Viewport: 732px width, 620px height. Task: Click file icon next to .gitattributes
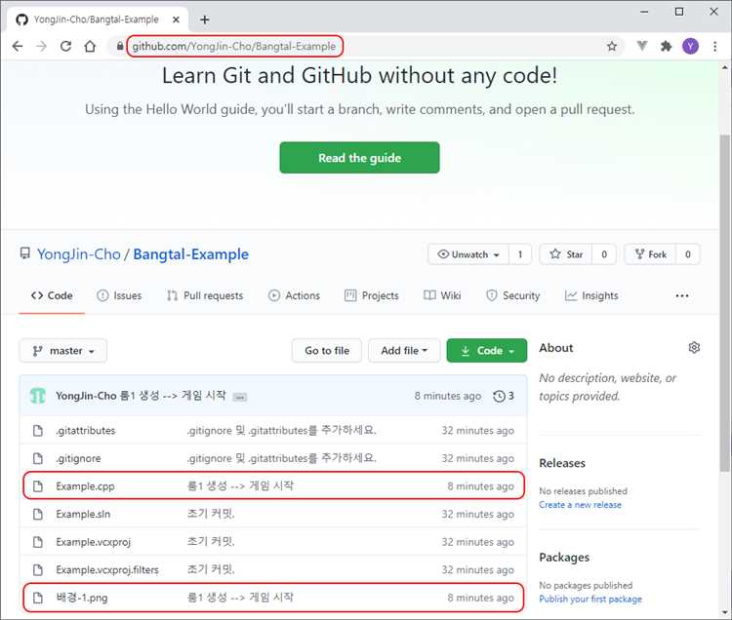[x=38, y=430]
